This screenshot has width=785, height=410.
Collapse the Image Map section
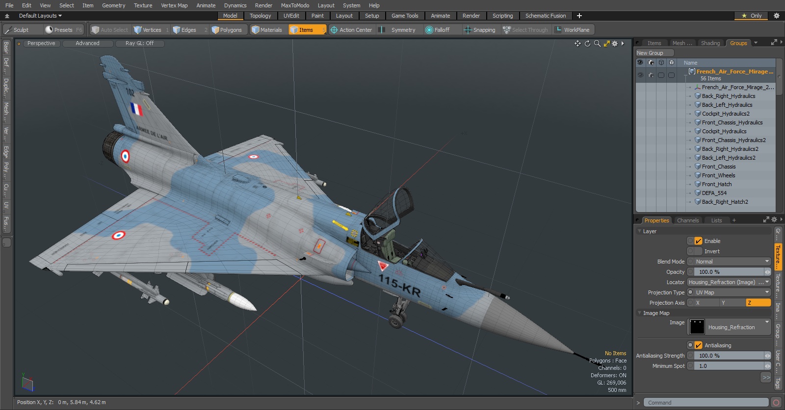639,313
